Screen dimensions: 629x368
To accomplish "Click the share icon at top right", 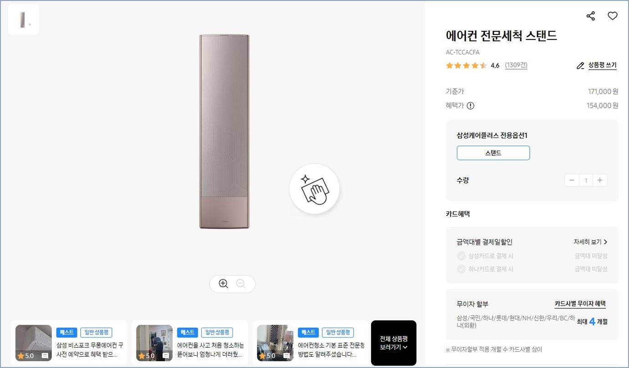I will point(590,16).
